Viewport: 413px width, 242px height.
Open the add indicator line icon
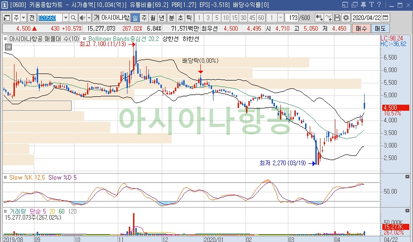[x=328, y=18]
